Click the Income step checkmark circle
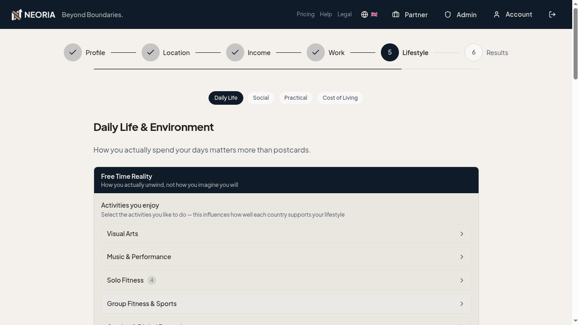The width and height of the screenshot is (579, 325). coord(235,52)
